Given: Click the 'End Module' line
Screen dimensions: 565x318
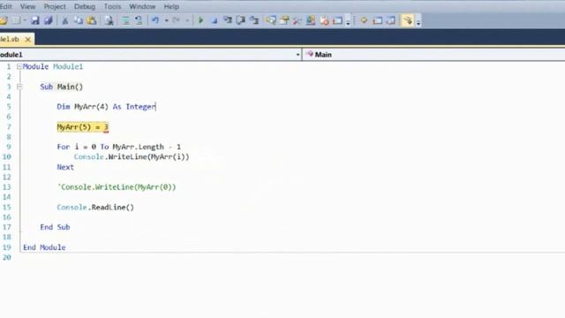Looking at the screenshot, I should (x=44, y=247).
